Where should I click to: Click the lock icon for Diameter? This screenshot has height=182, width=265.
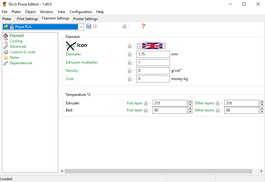pos(130,54)
